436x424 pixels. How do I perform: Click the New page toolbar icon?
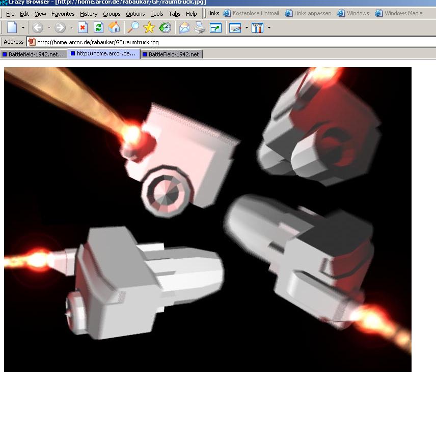[x=12, y=27]
